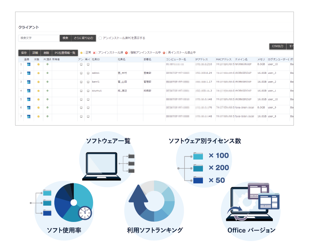Tick the アン column checkbox in row 1
This screenshot has width=309, height=251.
point(81,65)
